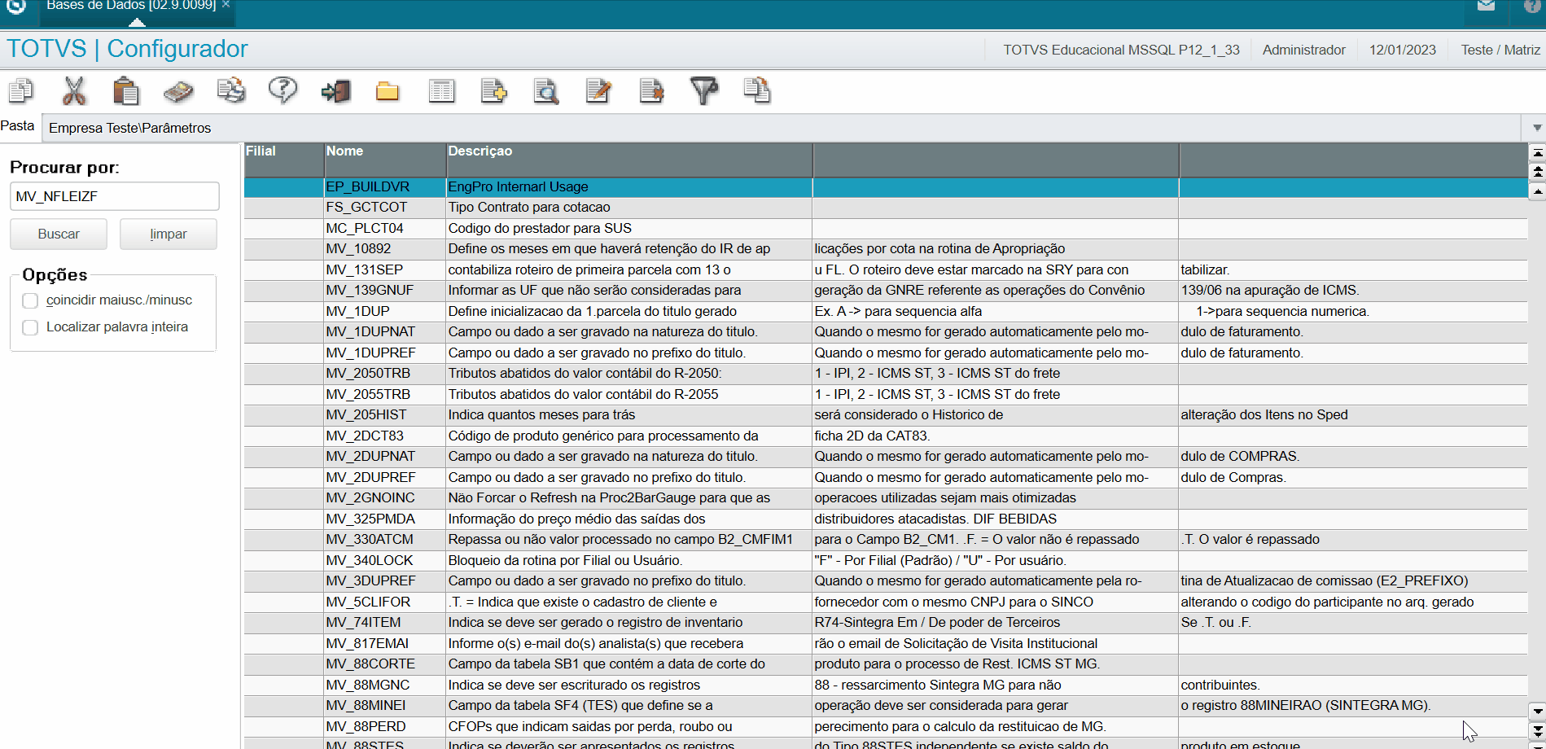The width and height of the screenshot is (1546, 749).
Task: Click the Delete record document icon
Action: [651, 90]
